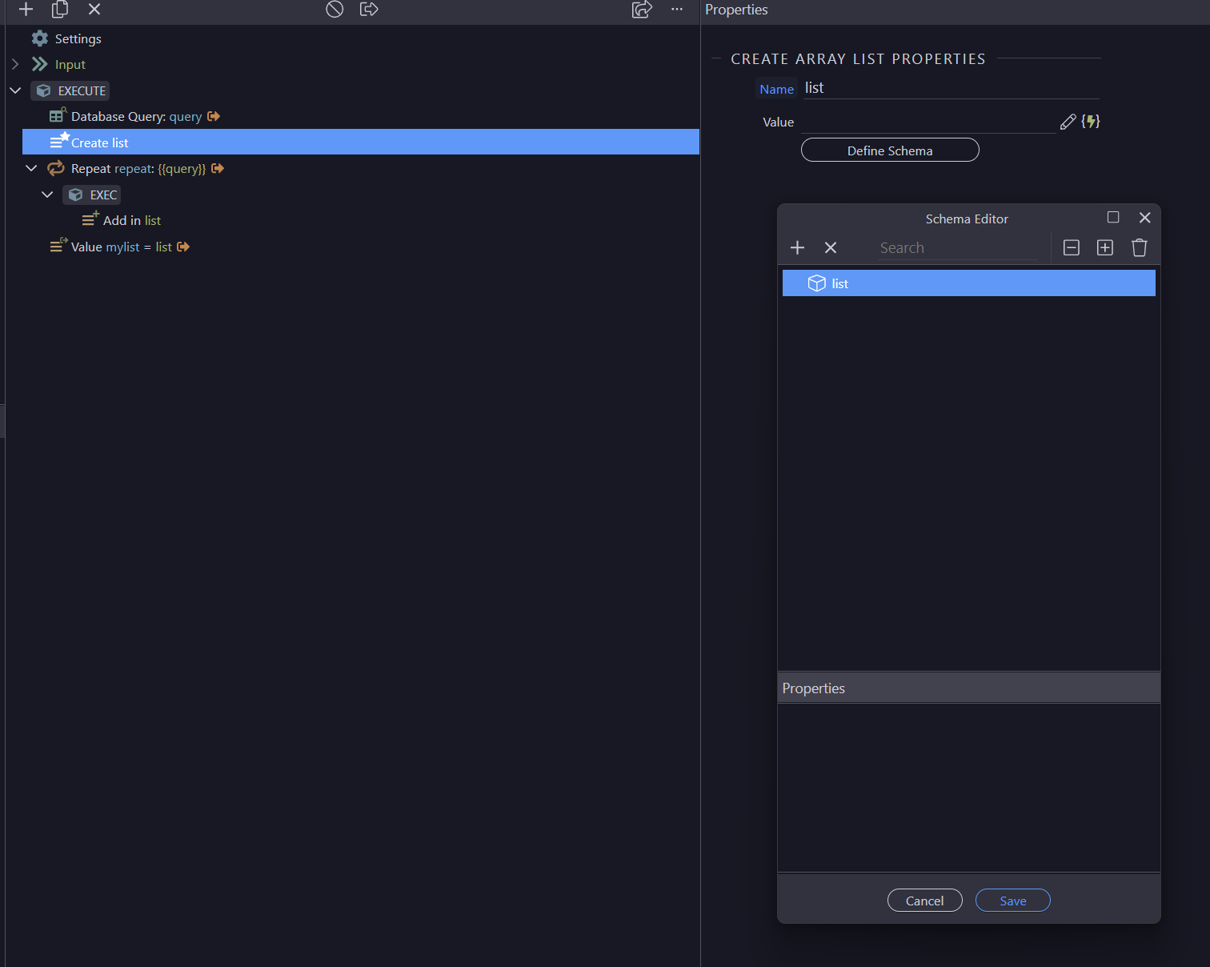Click the Value mylist step icon
Screen dimensions: 1210x967
[58, 245]
